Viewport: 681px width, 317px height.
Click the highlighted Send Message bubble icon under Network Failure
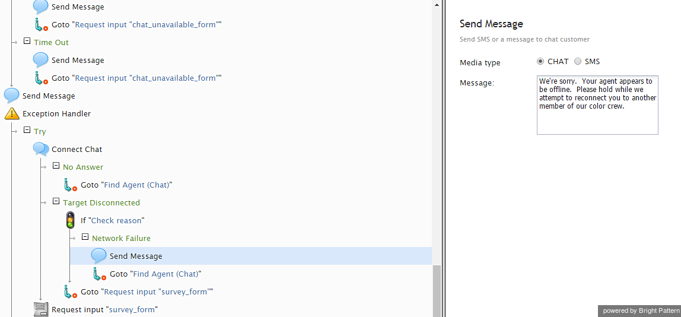click(99, 256)
